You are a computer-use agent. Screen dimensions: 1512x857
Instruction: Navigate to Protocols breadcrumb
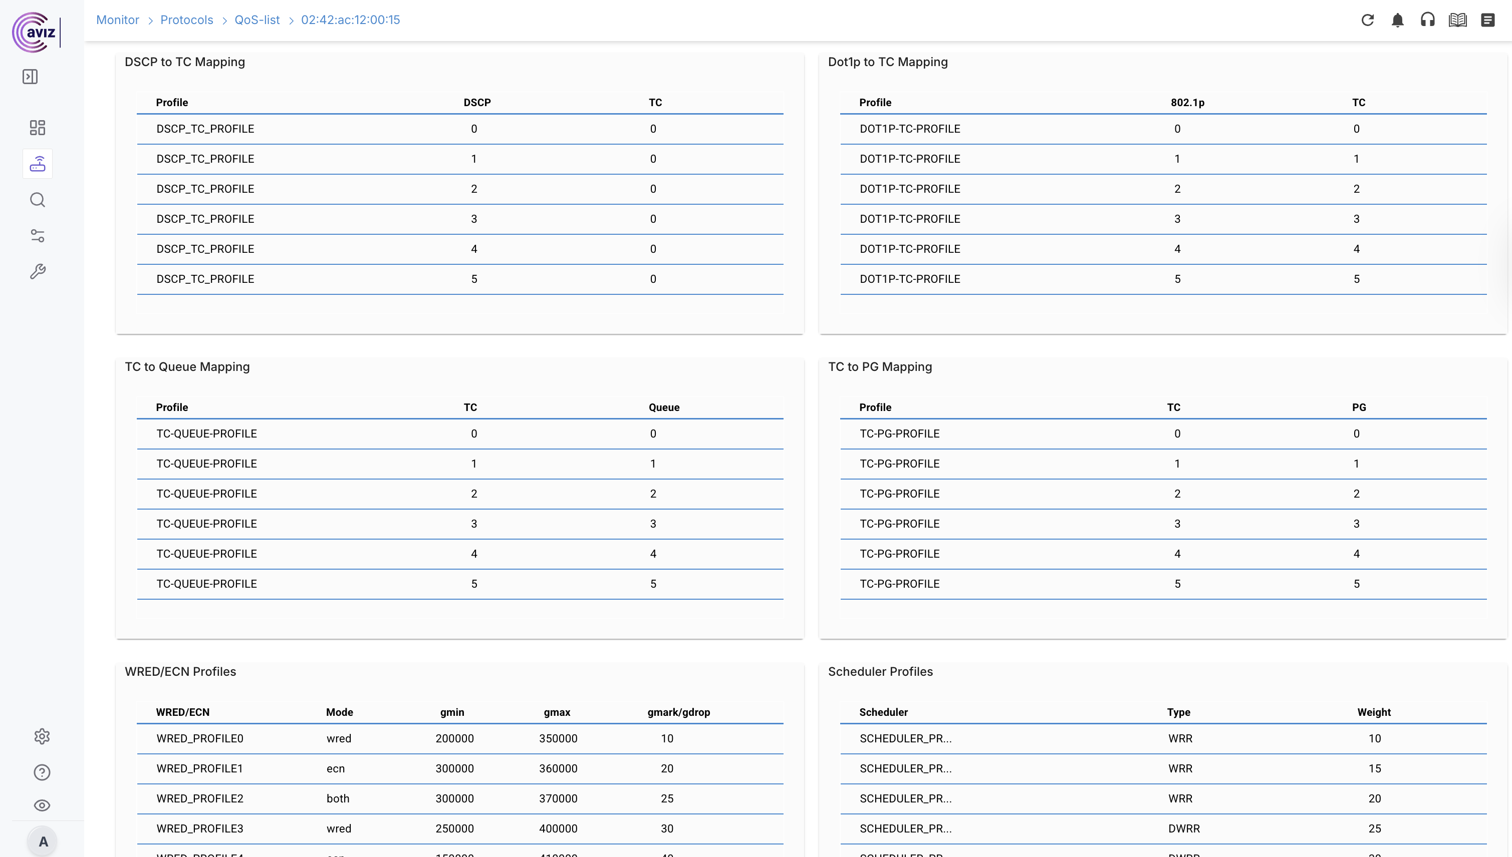(x=186, y=20)
